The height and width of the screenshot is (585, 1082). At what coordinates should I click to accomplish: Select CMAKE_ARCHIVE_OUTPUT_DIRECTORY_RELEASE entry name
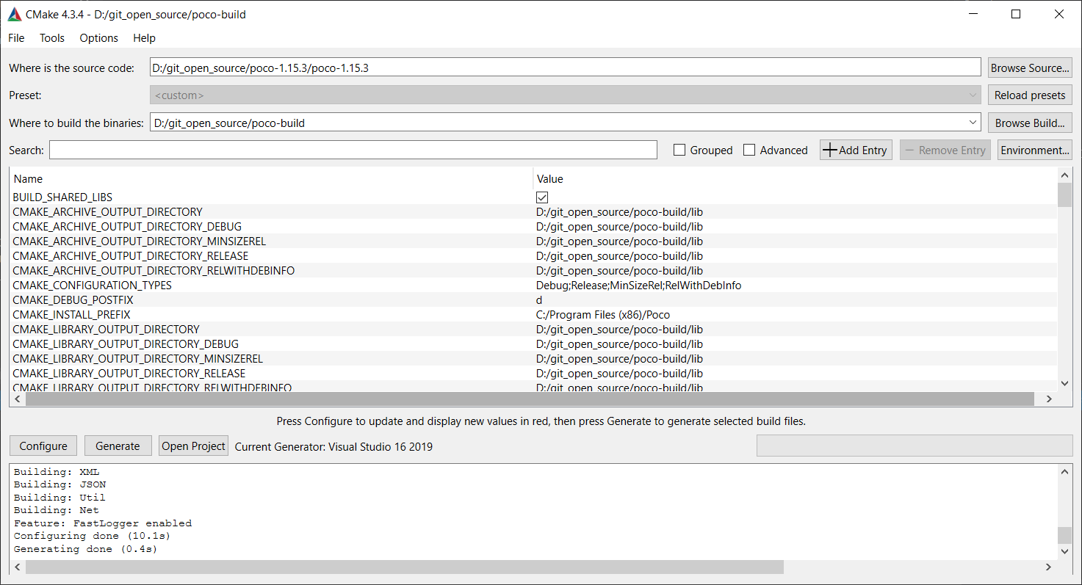[x=130, y=256]
